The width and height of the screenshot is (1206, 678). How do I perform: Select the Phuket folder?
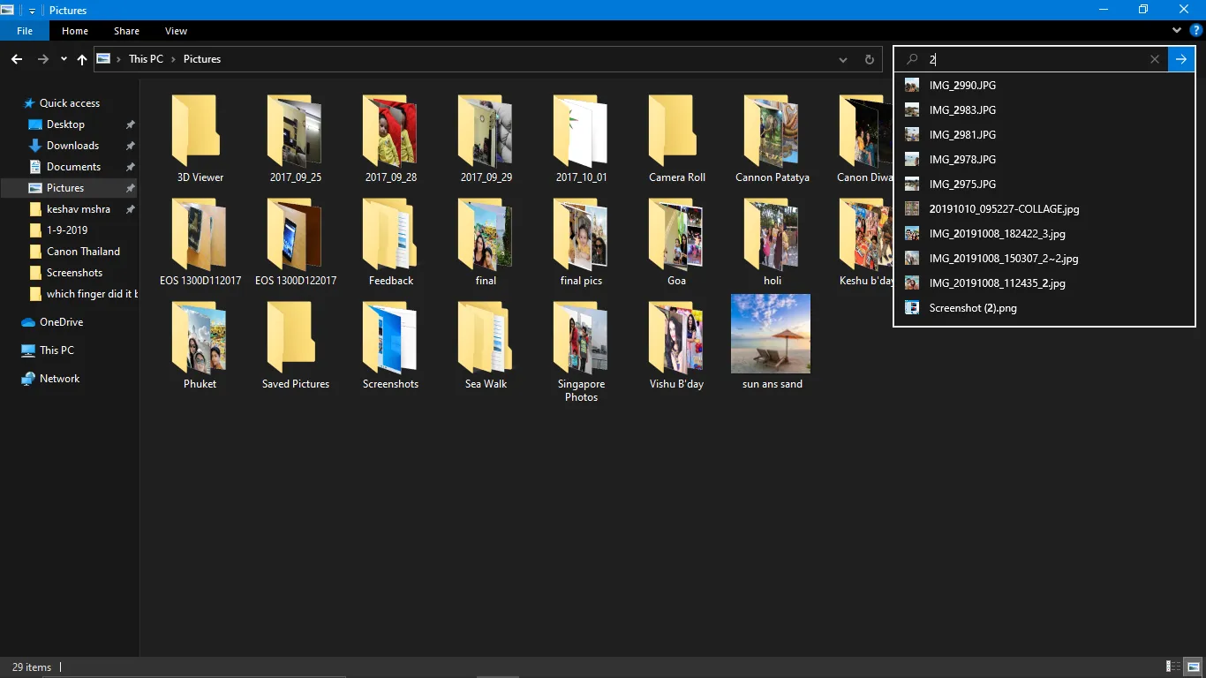tap(200, 345)
